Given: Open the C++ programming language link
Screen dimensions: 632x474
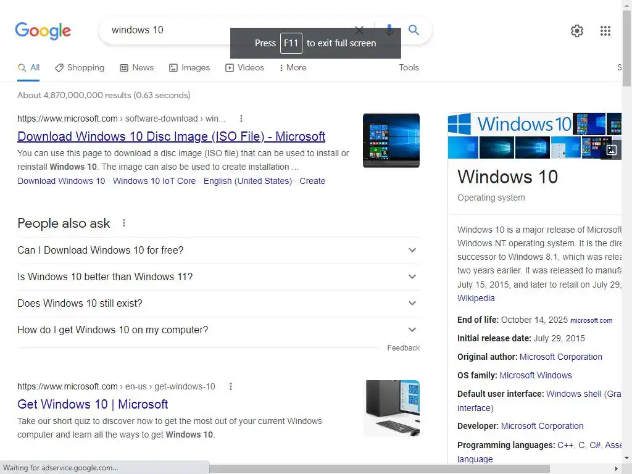Looking at the screenshot, I should click(565, 445).
